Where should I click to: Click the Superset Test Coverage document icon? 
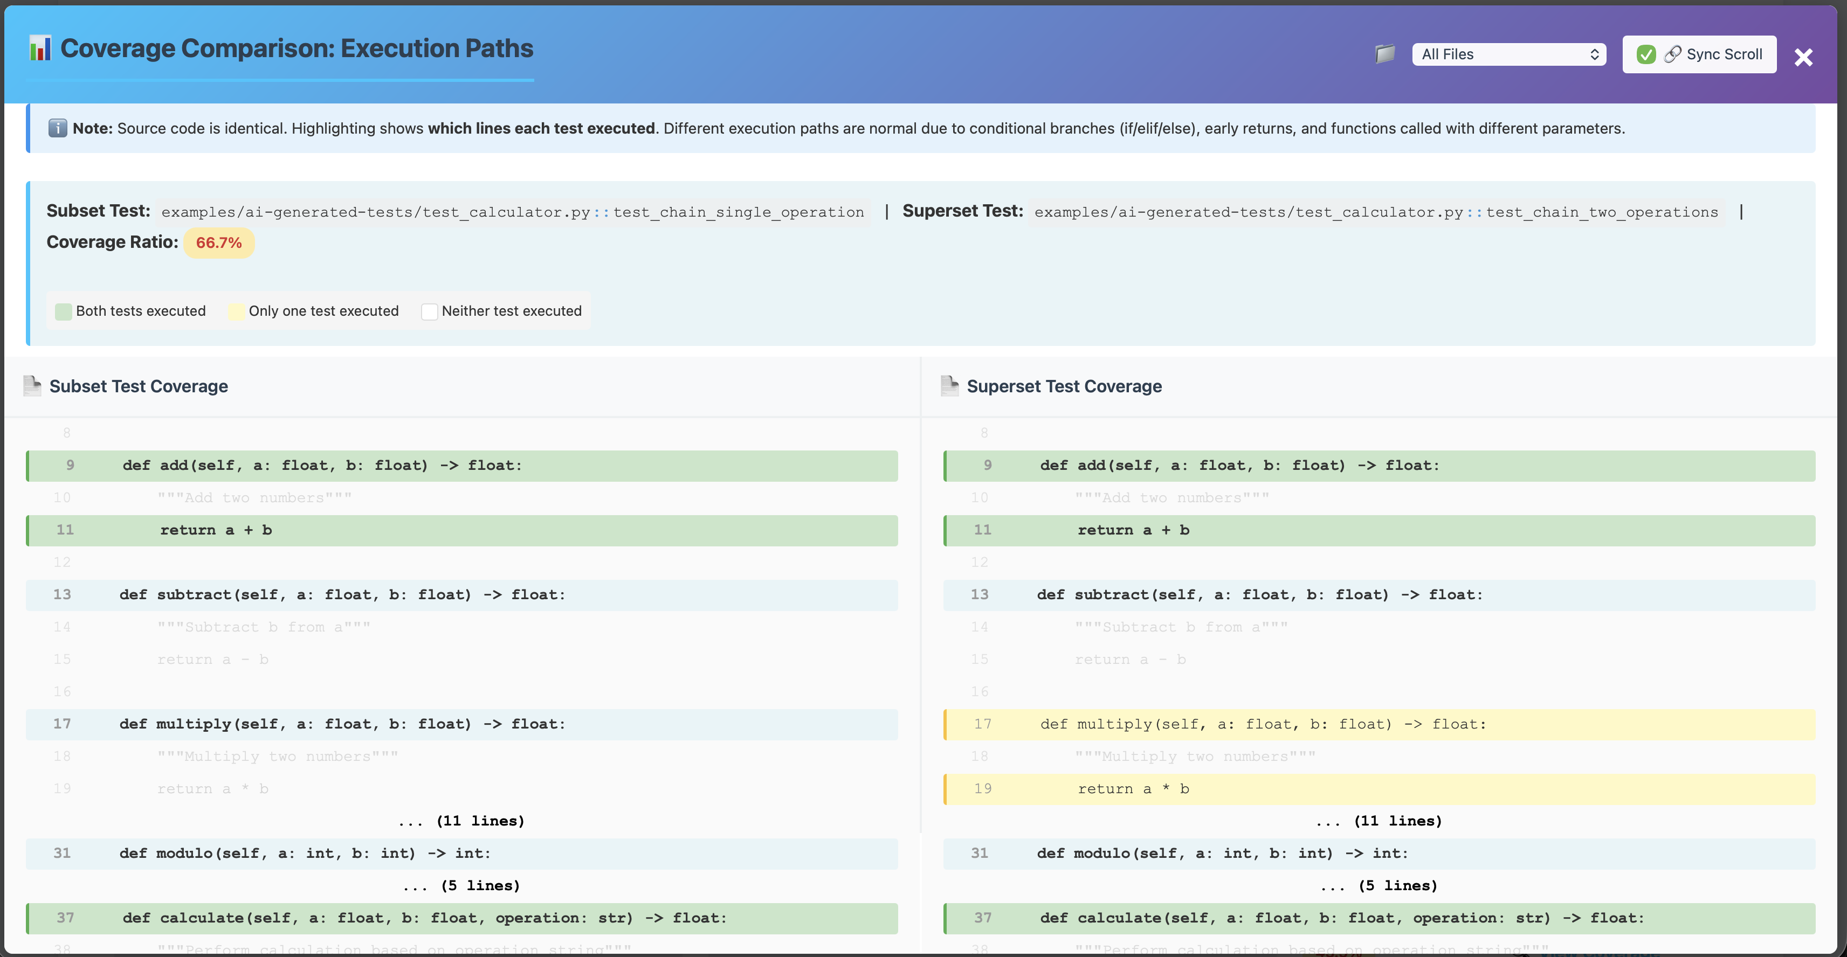coord(949,386)
